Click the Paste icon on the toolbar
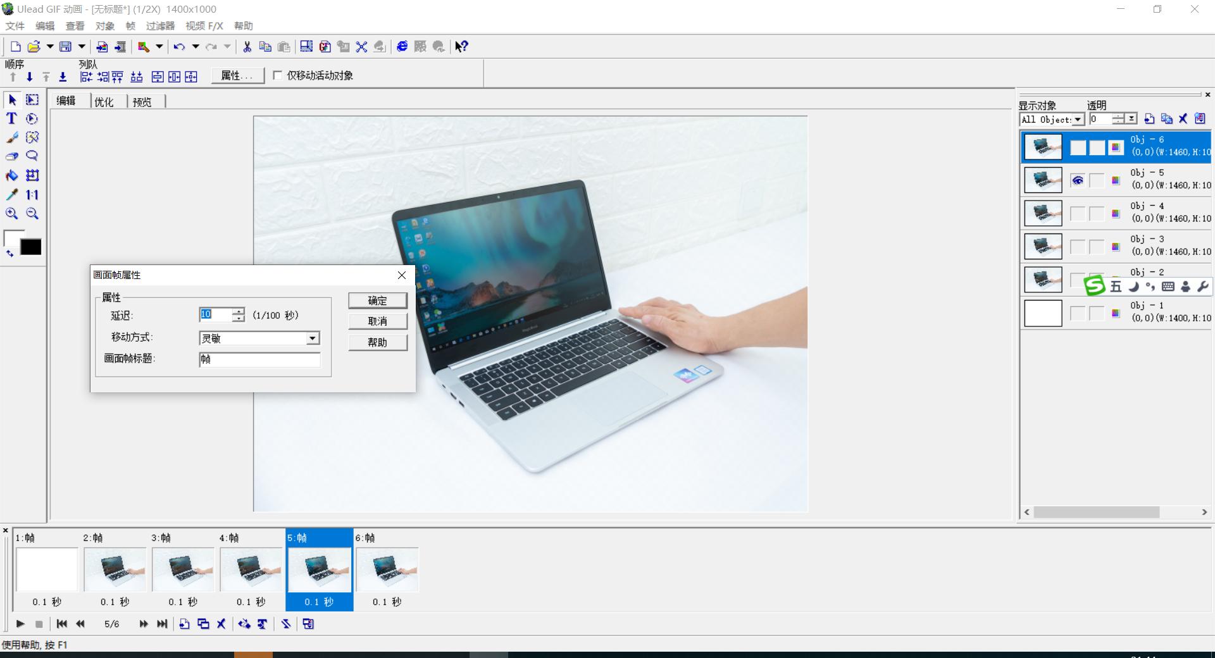1215x658 pixels. click(283, 47)
